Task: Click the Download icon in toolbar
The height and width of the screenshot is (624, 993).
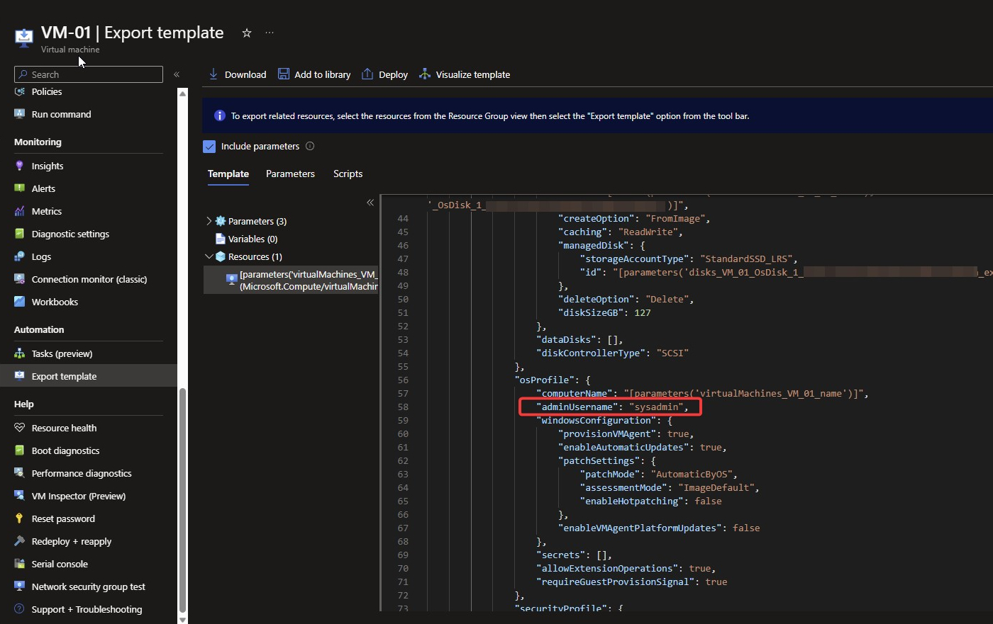Action: (213, 74)
